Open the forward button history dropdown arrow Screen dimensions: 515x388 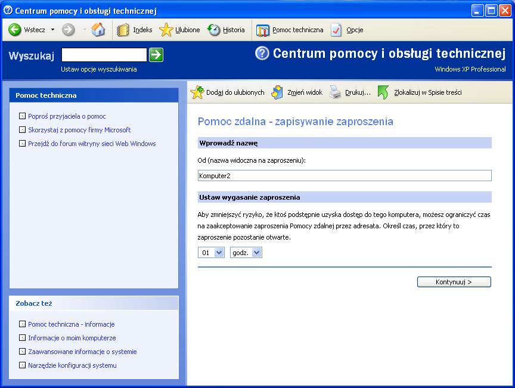point(85,30)
